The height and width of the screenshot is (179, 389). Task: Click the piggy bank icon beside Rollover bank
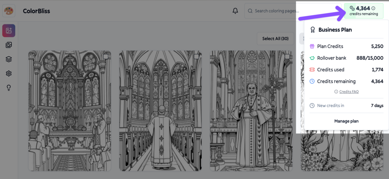pyautogui.click(x=312, y=58)
